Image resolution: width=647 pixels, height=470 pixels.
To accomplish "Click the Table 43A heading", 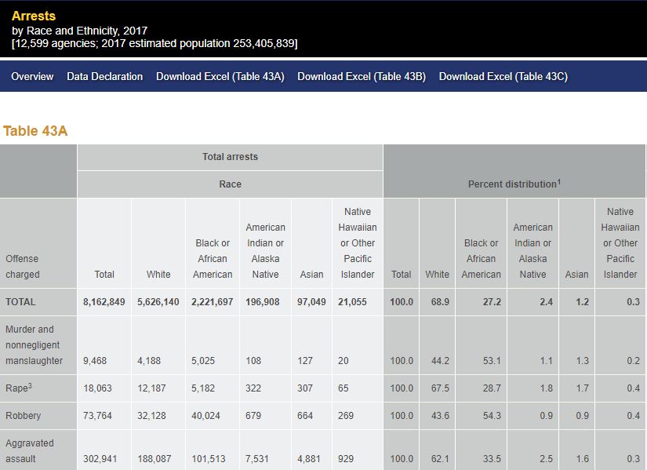I will click(x=35, y=131).
